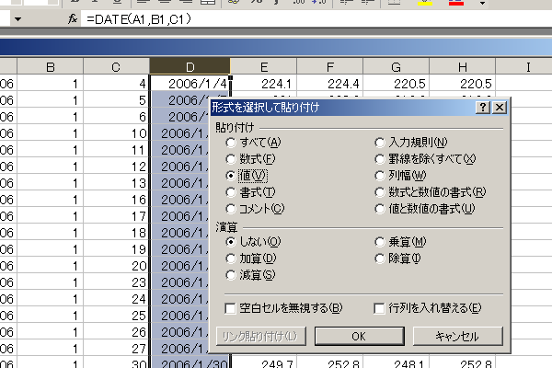The image size is (552, 368).
Task: Click the リンク貼り付け(L) button
Action: point(261,337)
